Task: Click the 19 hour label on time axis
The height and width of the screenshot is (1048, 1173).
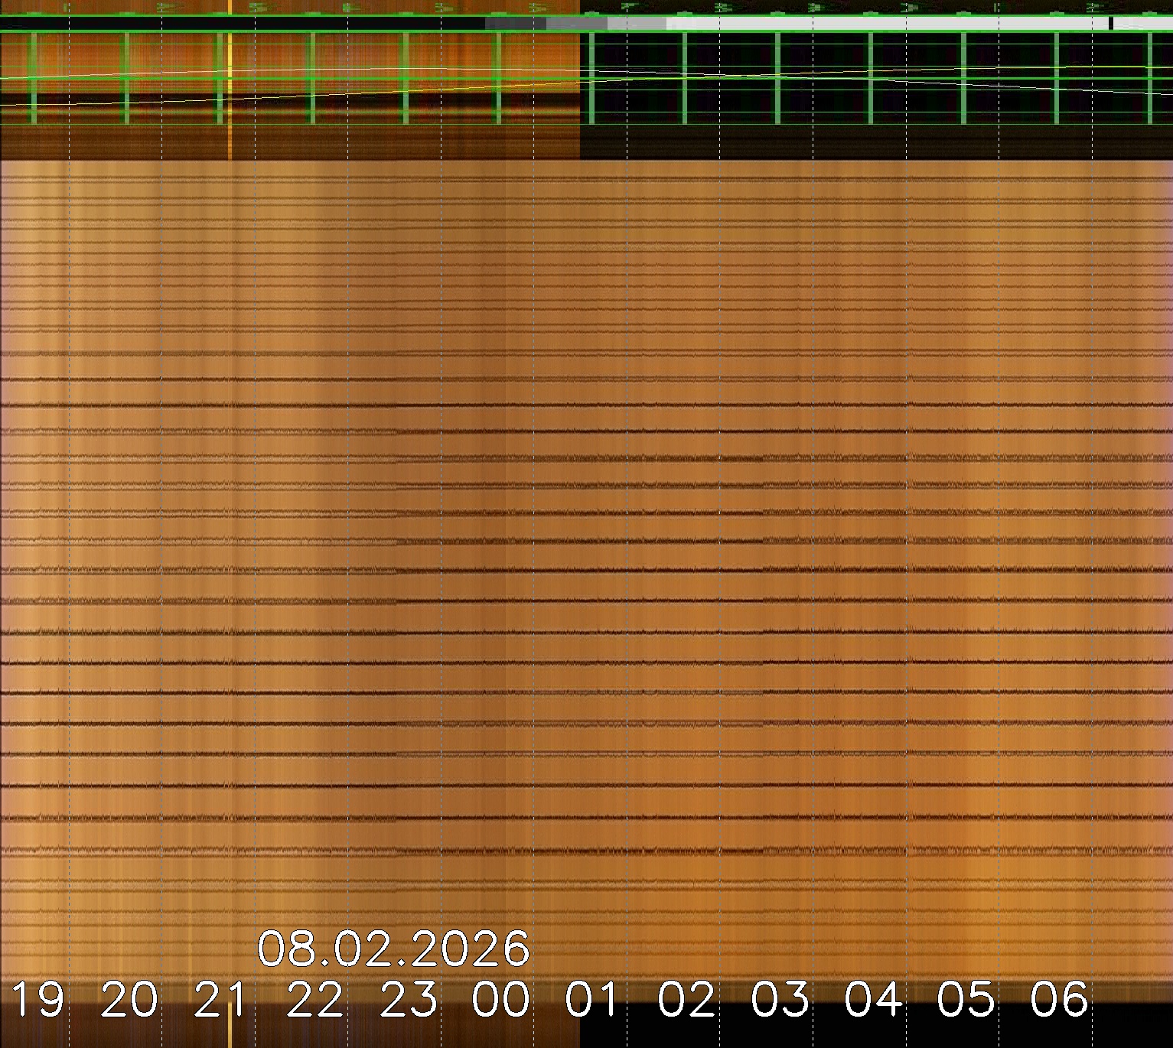Action: point(38,1000)
